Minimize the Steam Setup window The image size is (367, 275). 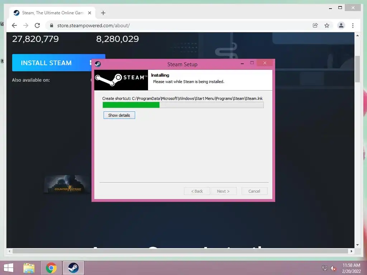(x=242, y=63)
